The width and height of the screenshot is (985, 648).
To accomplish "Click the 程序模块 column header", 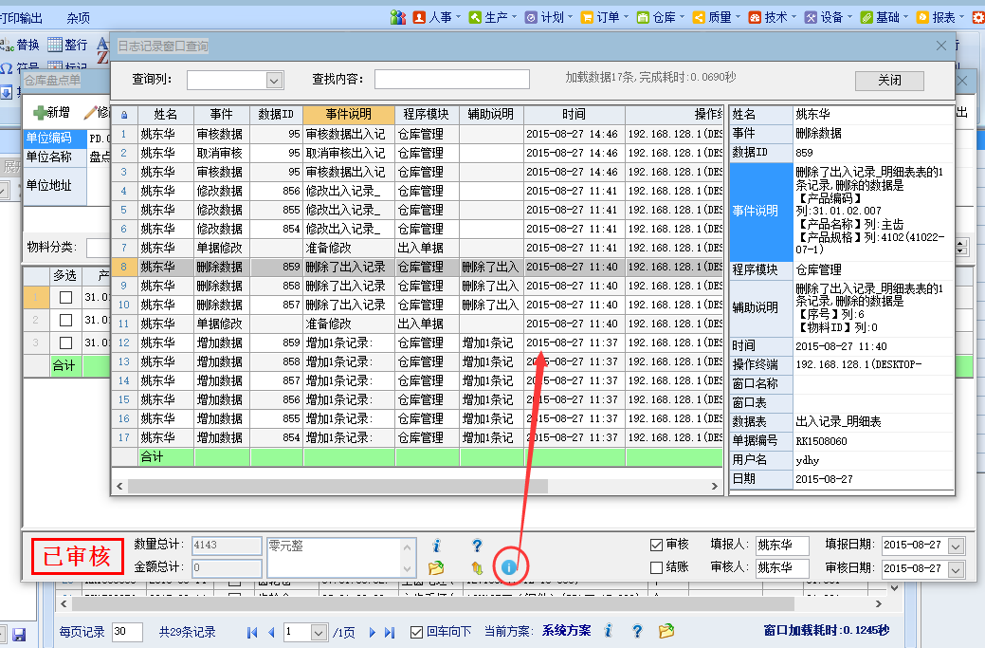I will (x=427, y=115).
